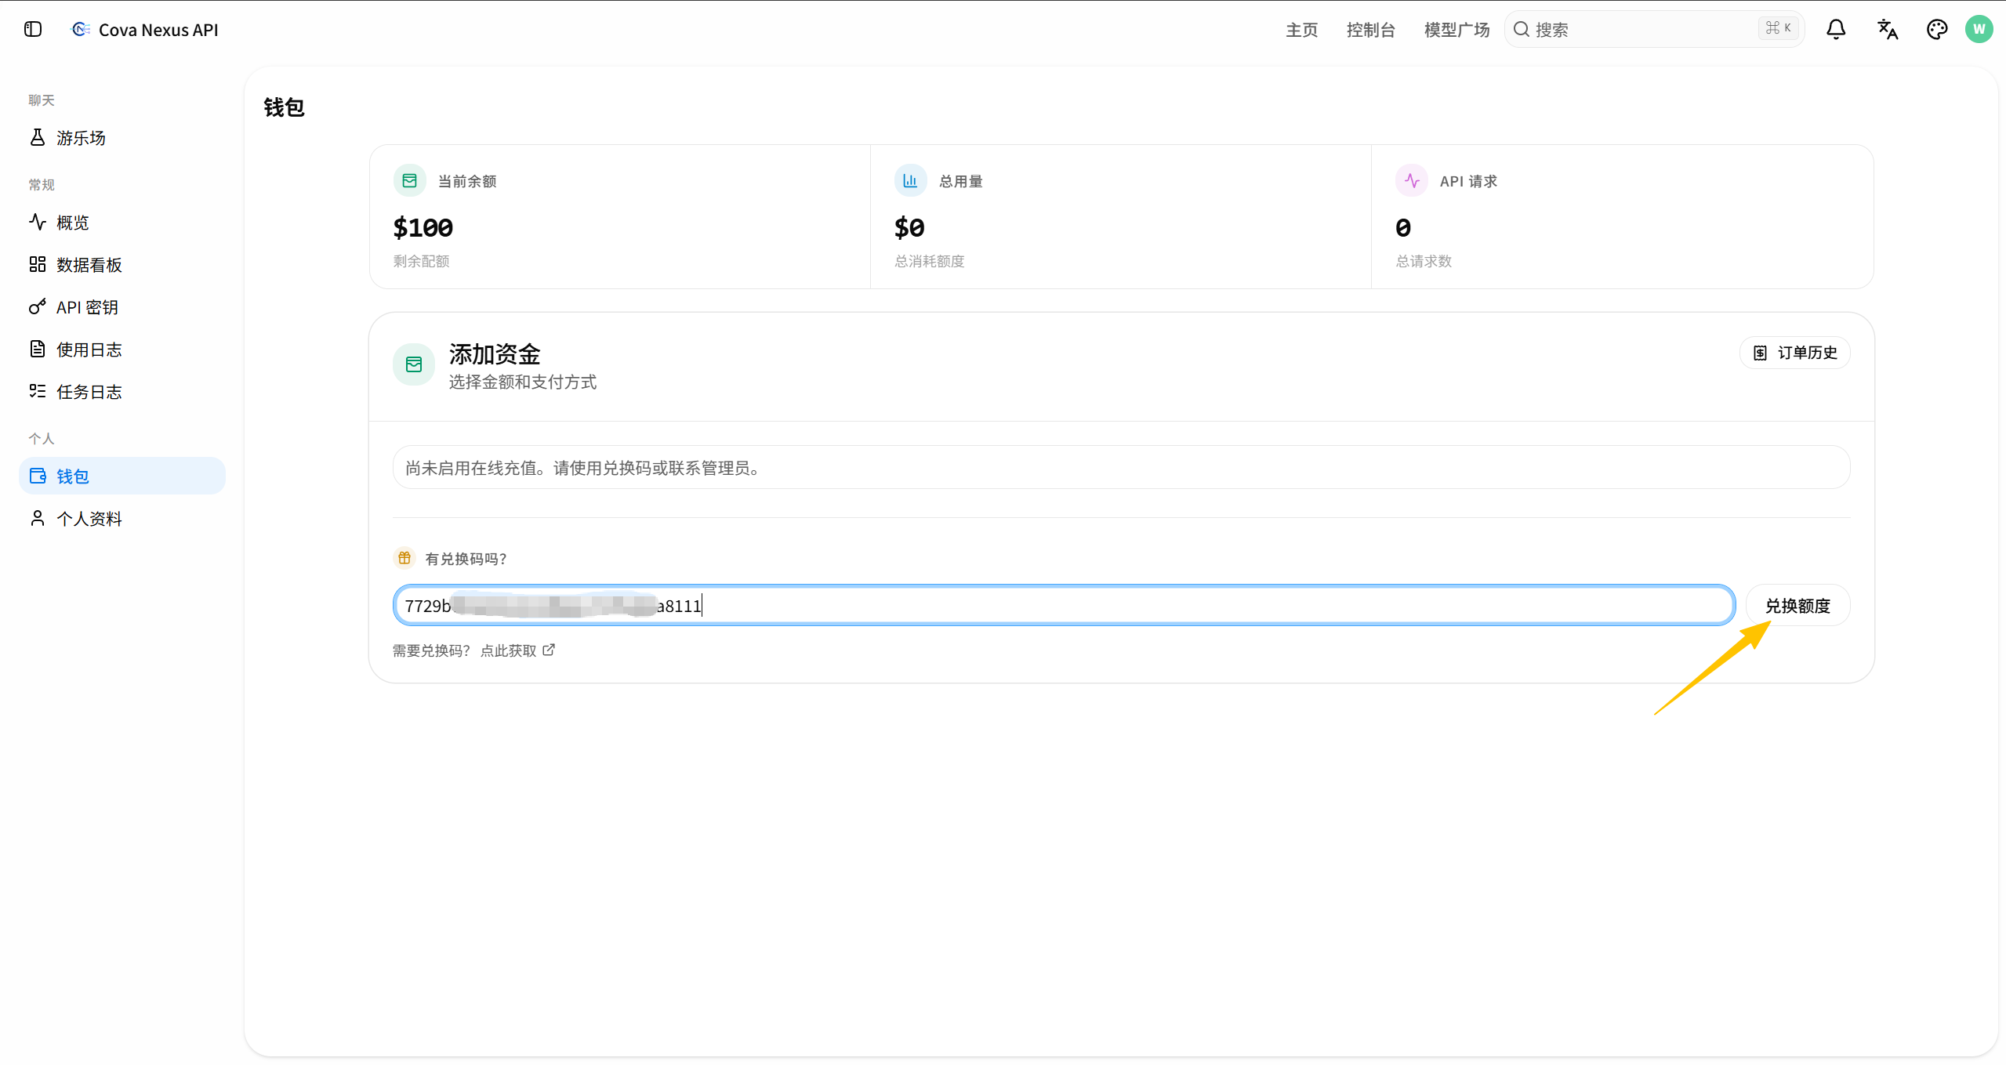Open the language translation switcher

click(1887, 30)
